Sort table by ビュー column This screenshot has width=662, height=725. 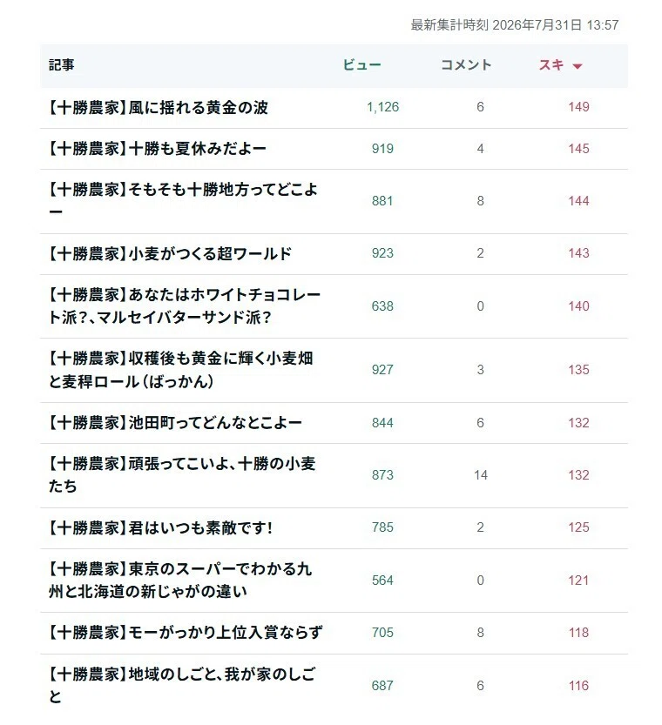[361, 64]
